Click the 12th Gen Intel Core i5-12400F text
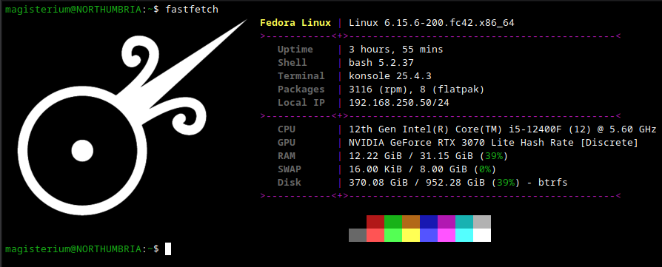The height and width of the screenshot is (267, 662). (x=502, y=129)
